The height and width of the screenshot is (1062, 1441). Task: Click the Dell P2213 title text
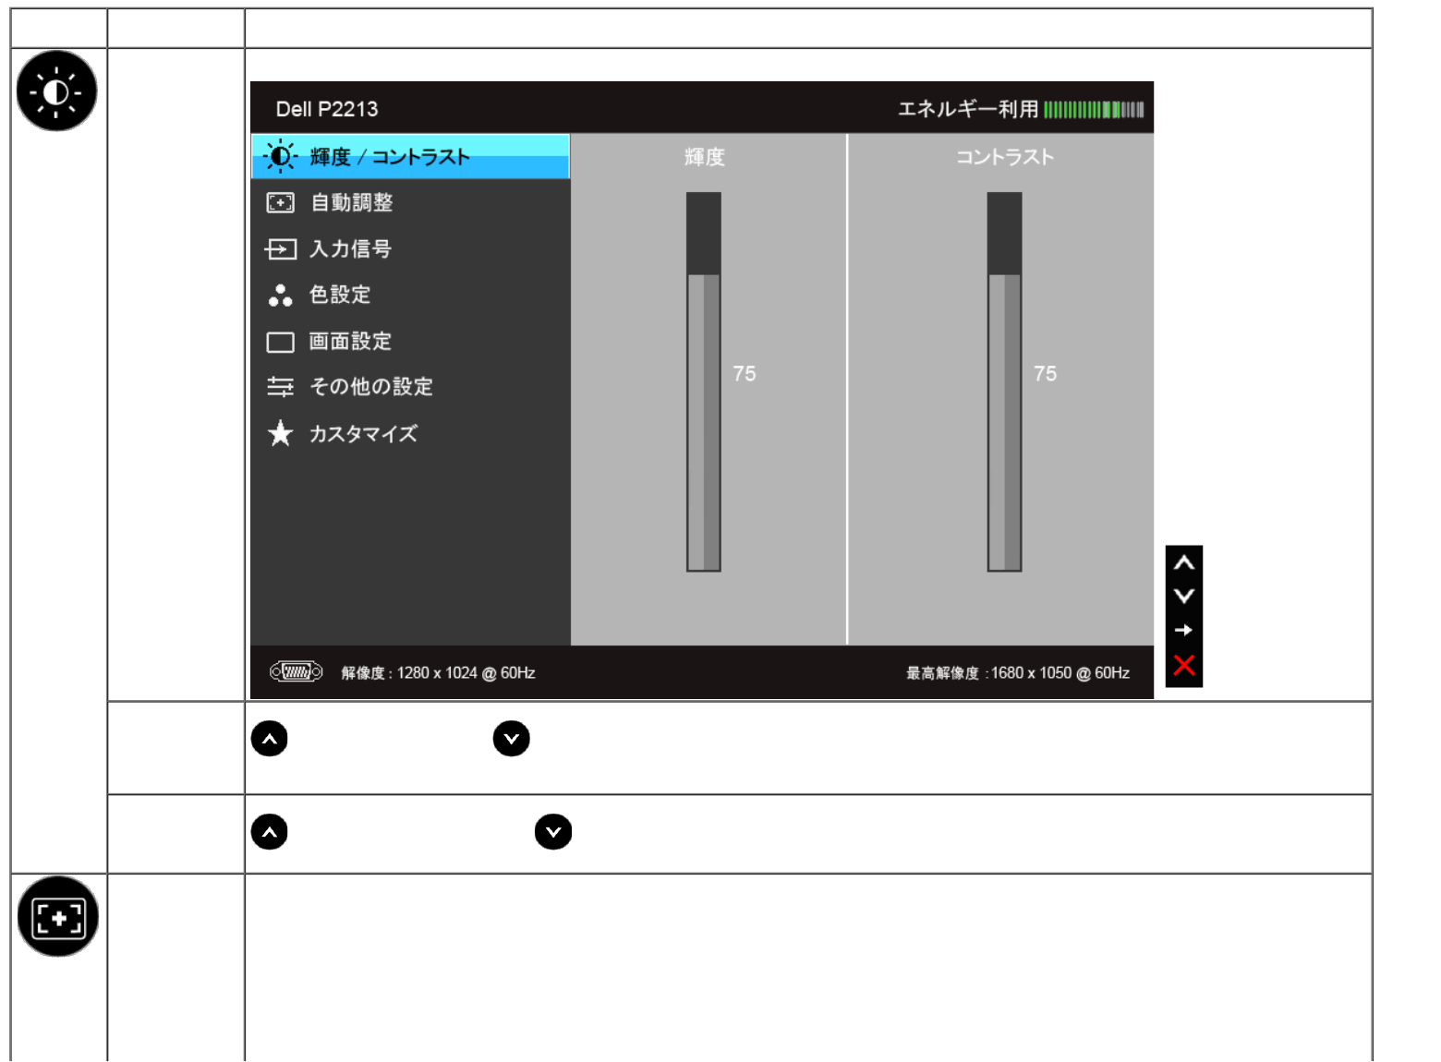pyautogui.click(x=327, y=109)
